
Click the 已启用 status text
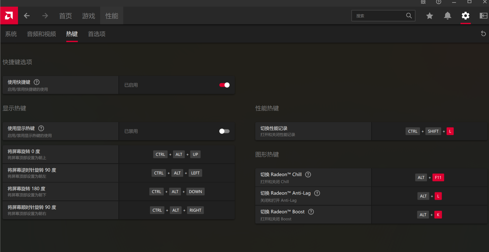click(x=131, y=85)
